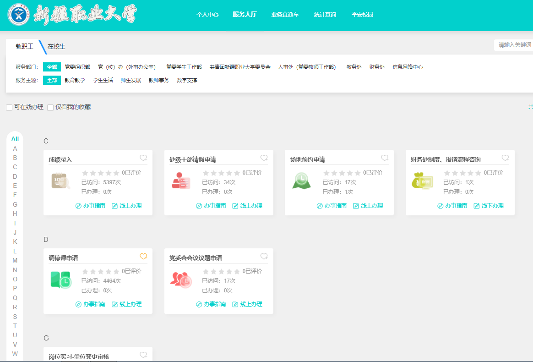The width and height of the screenshot is (533, 362).
Task: Open the 岗位实习-单位变更审核 service title
Action: point(79,357)
